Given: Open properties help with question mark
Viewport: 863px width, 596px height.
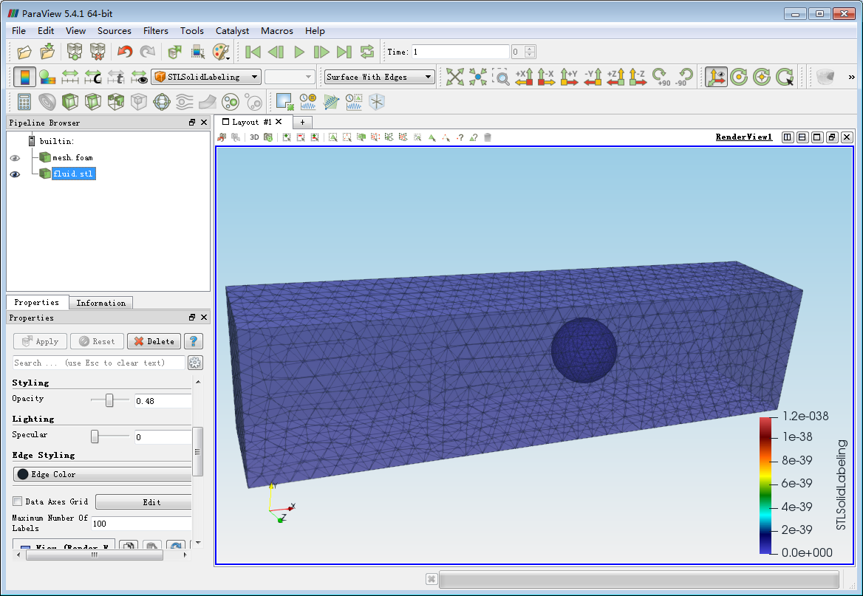Looking at the screenshot, I should [193, 341].
